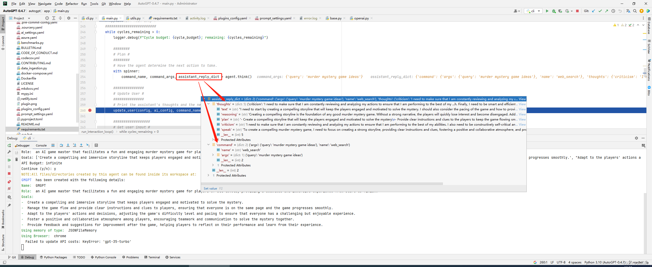Collapse all in the Project panel
The image size is (652, 267).
pos(60,18)
